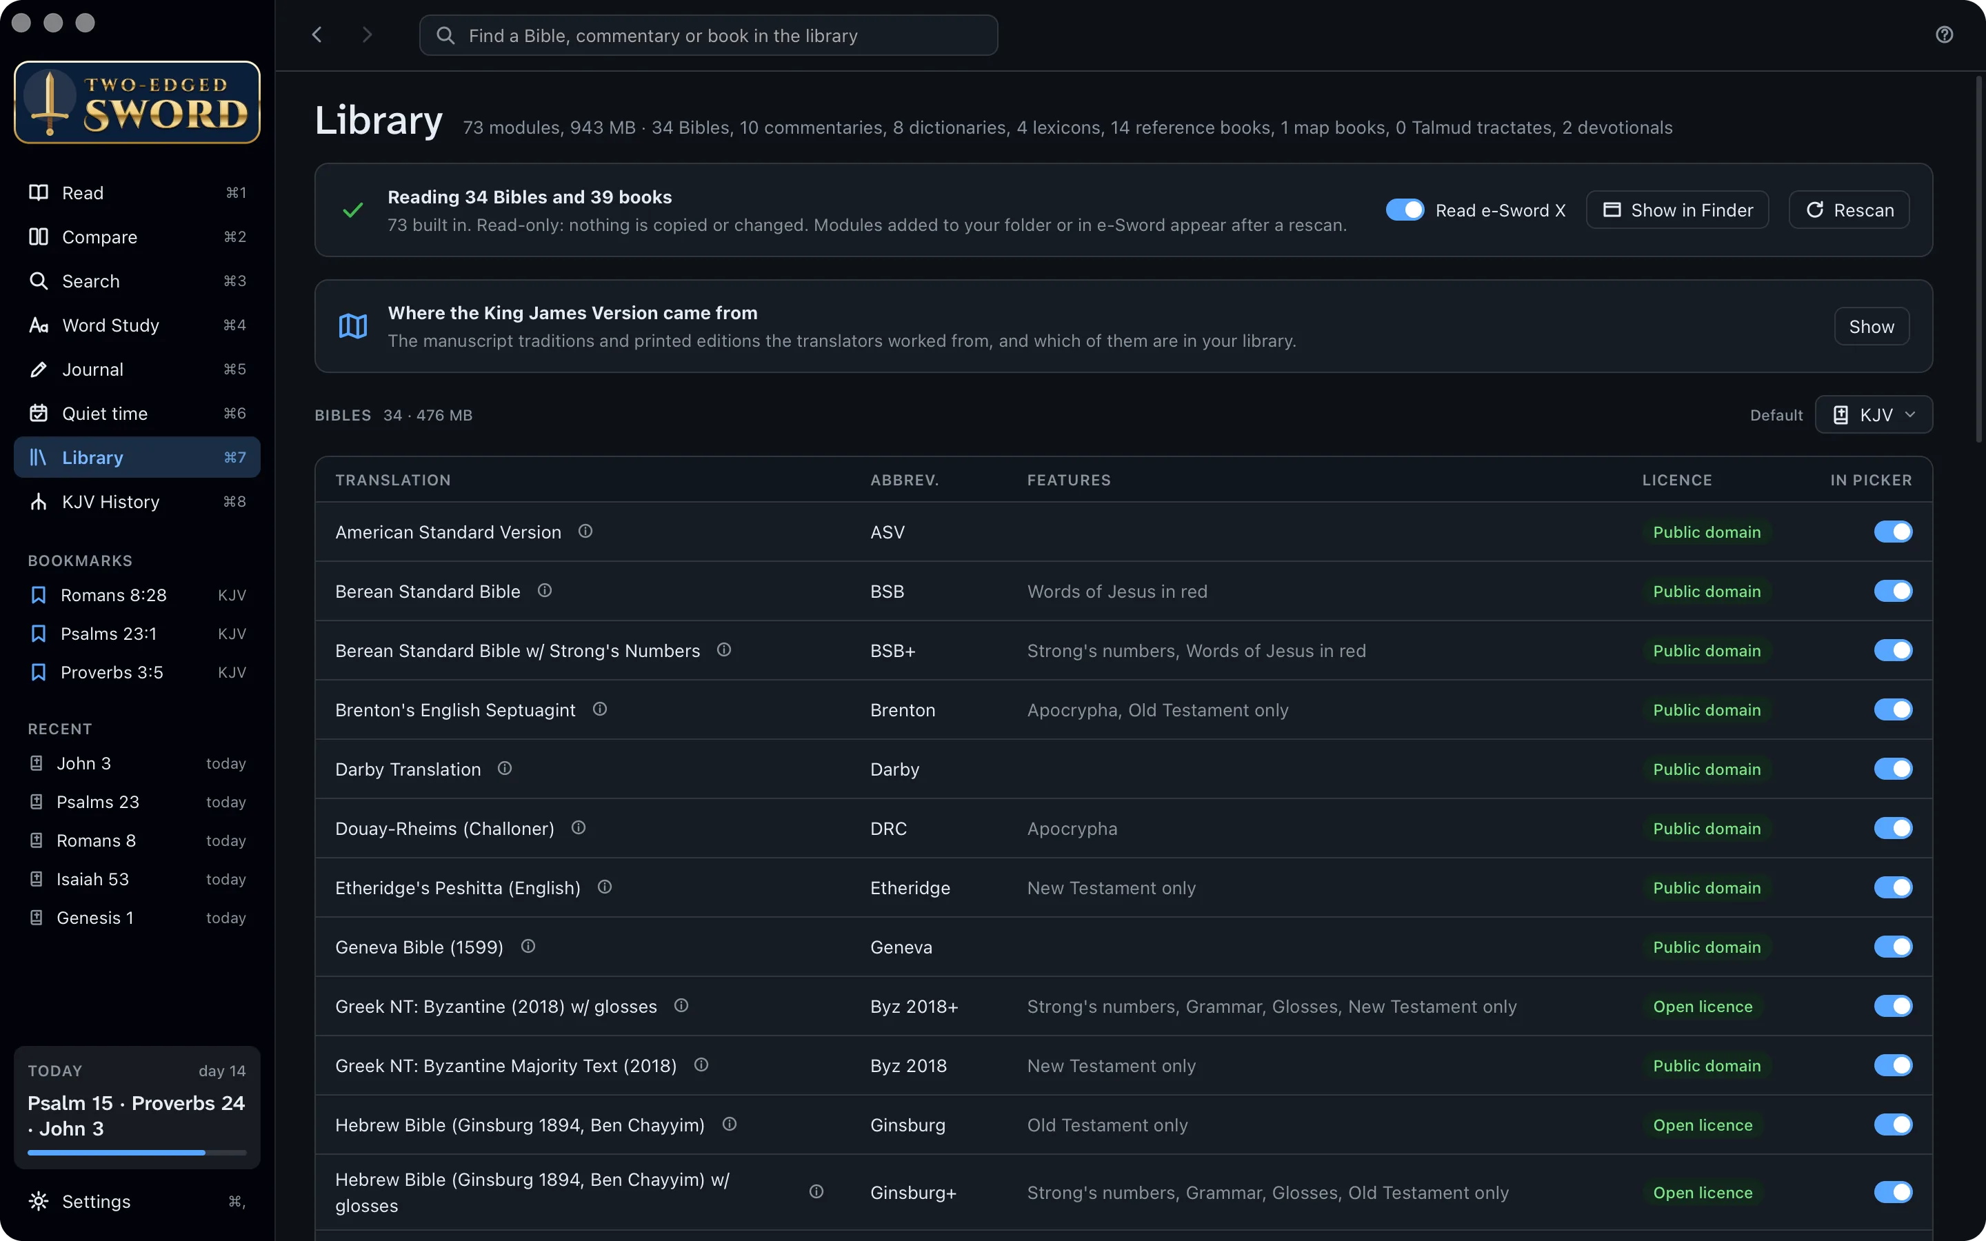
Task: Open Psalms 23:1 bookmark
Action: [x=137, y=634]
